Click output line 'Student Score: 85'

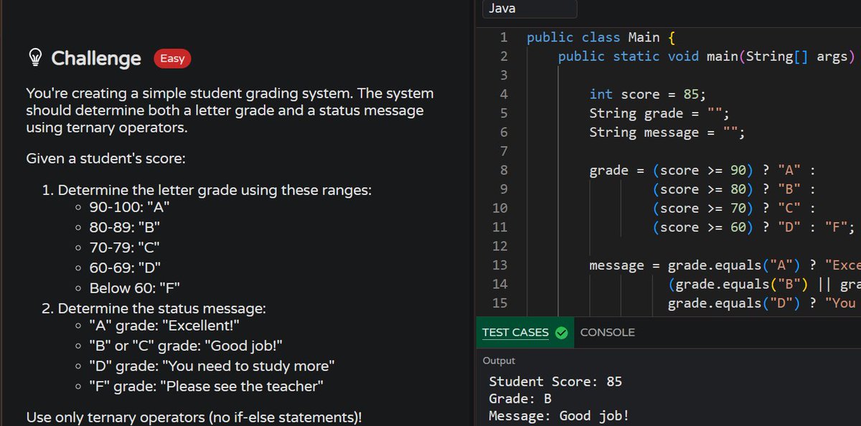pos(555,382)
